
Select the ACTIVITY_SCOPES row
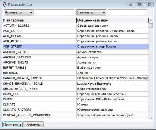[x=75, y=26]
